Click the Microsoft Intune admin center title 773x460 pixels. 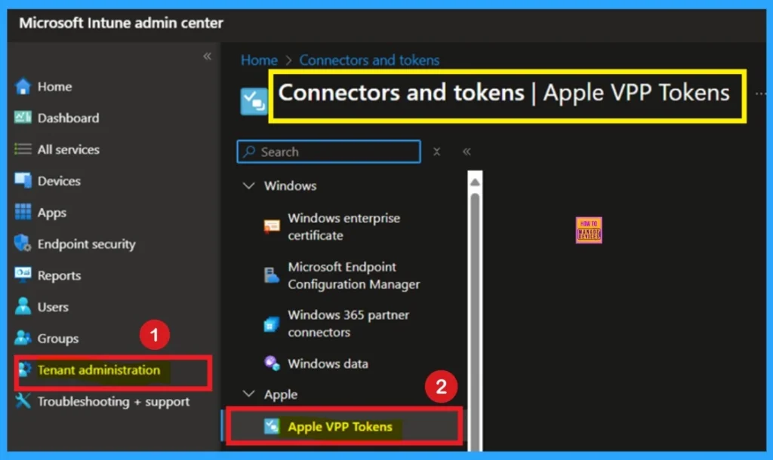coord(122,23)
